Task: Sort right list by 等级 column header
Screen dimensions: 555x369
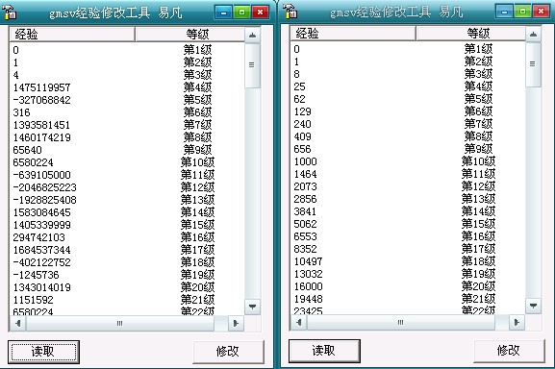Action: click(470, 34)
